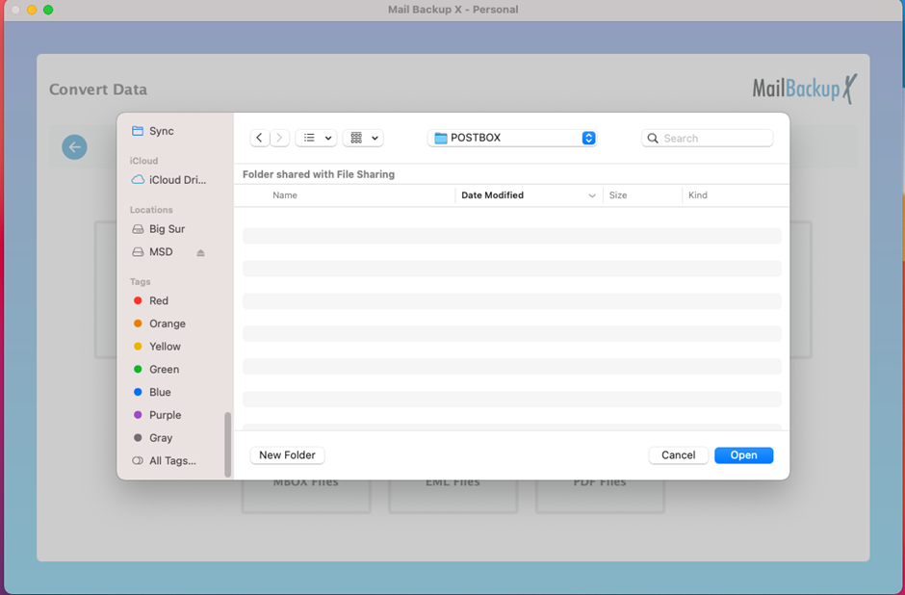
Task: Click the Search field in the dialog
Action: (707, 138)
